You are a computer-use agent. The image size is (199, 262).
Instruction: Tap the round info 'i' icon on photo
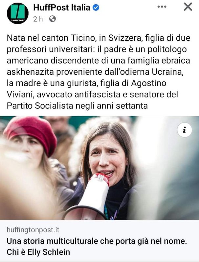[185, 130]
